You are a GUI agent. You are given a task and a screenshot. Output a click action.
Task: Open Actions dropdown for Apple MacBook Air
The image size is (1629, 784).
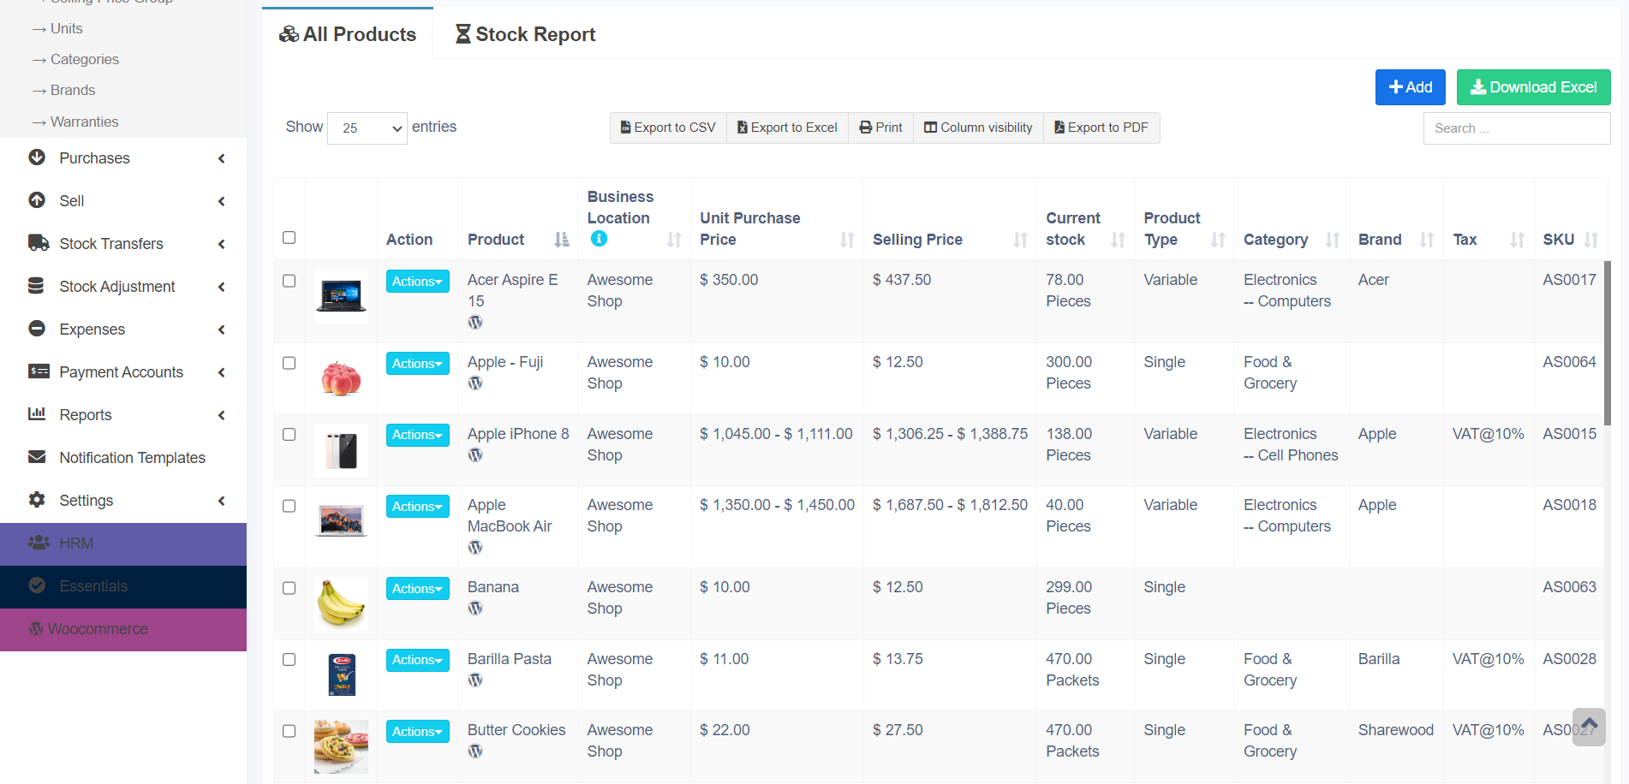[418, 507]
